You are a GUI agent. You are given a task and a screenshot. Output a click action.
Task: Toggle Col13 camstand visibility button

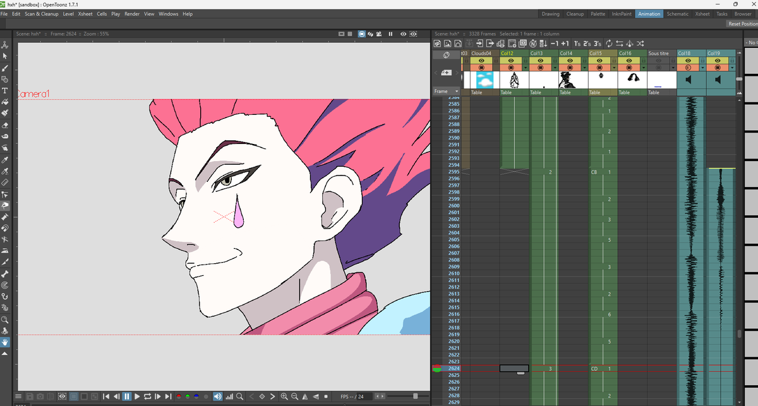pyautogui.click(x=540, y=68)
